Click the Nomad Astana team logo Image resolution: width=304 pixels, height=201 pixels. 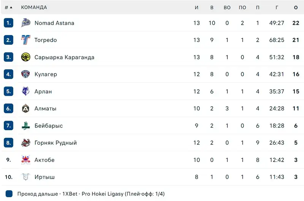(25, 23)
